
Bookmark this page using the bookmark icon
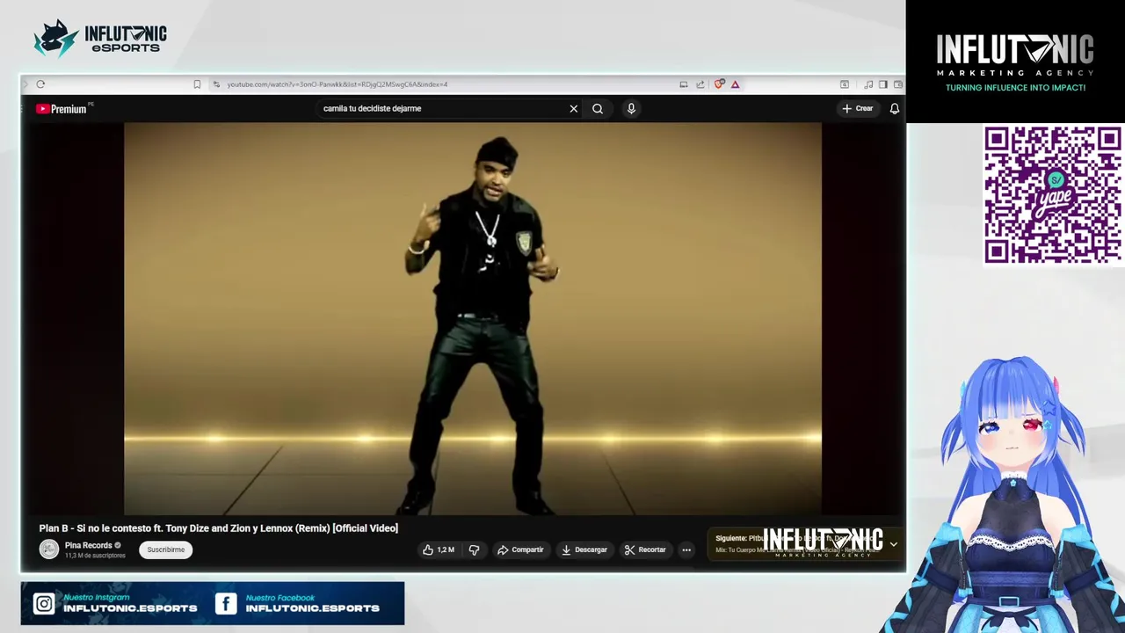[x=197, y=84]
